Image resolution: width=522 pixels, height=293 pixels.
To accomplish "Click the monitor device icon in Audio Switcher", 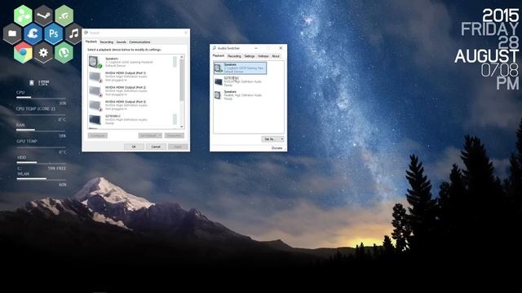I will [219, 81].
